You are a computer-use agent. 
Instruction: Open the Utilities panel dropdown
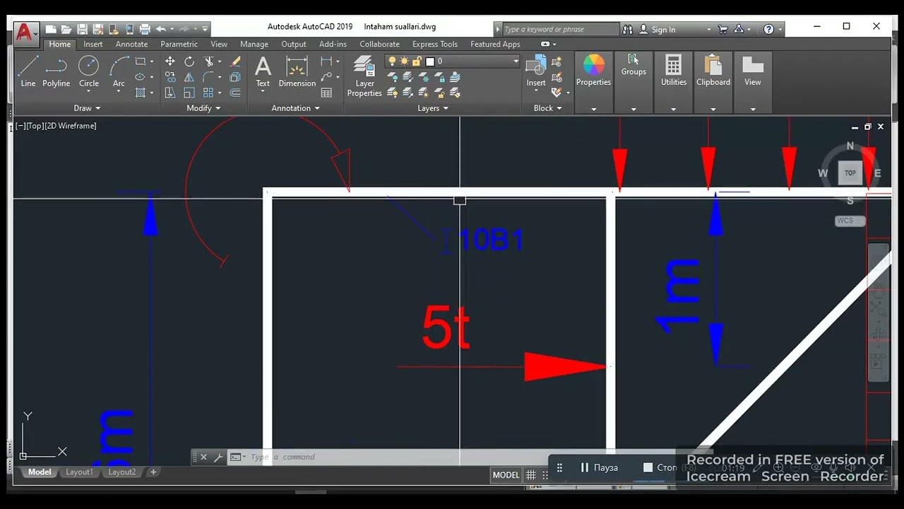coord(673,109)
